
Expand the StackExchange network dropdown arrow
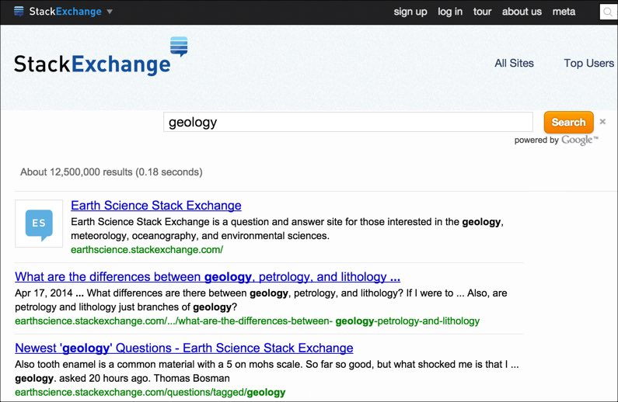(110, 12)
